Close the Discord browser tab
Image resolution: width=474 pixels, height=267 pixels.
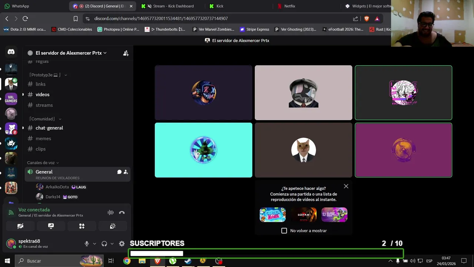point(131,6)
